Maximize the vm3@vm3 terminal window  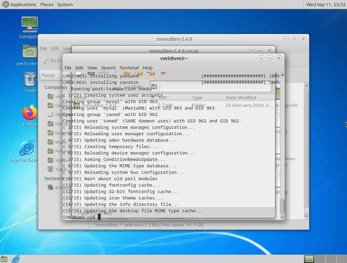point(270,58)
